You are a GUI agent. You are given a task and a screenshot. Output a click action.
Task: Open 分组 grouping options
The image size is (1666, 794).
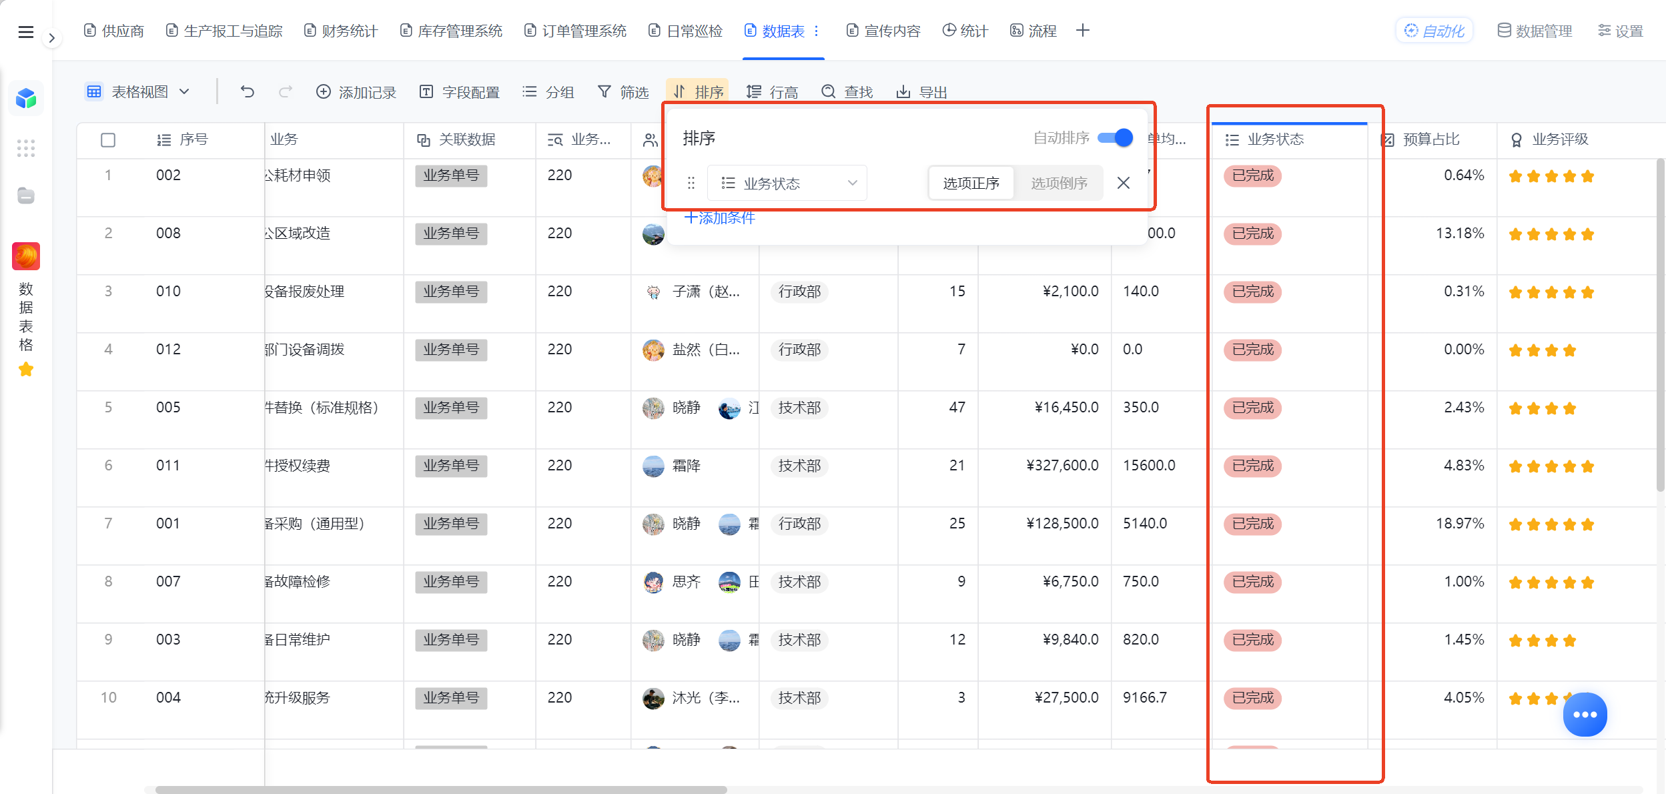[x=548, y=91]
